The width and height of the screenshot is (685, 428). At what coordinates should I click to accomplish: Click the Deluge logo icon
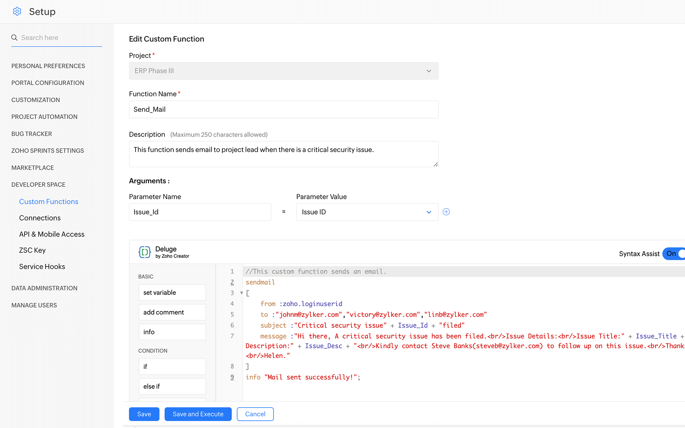[144, 252]
